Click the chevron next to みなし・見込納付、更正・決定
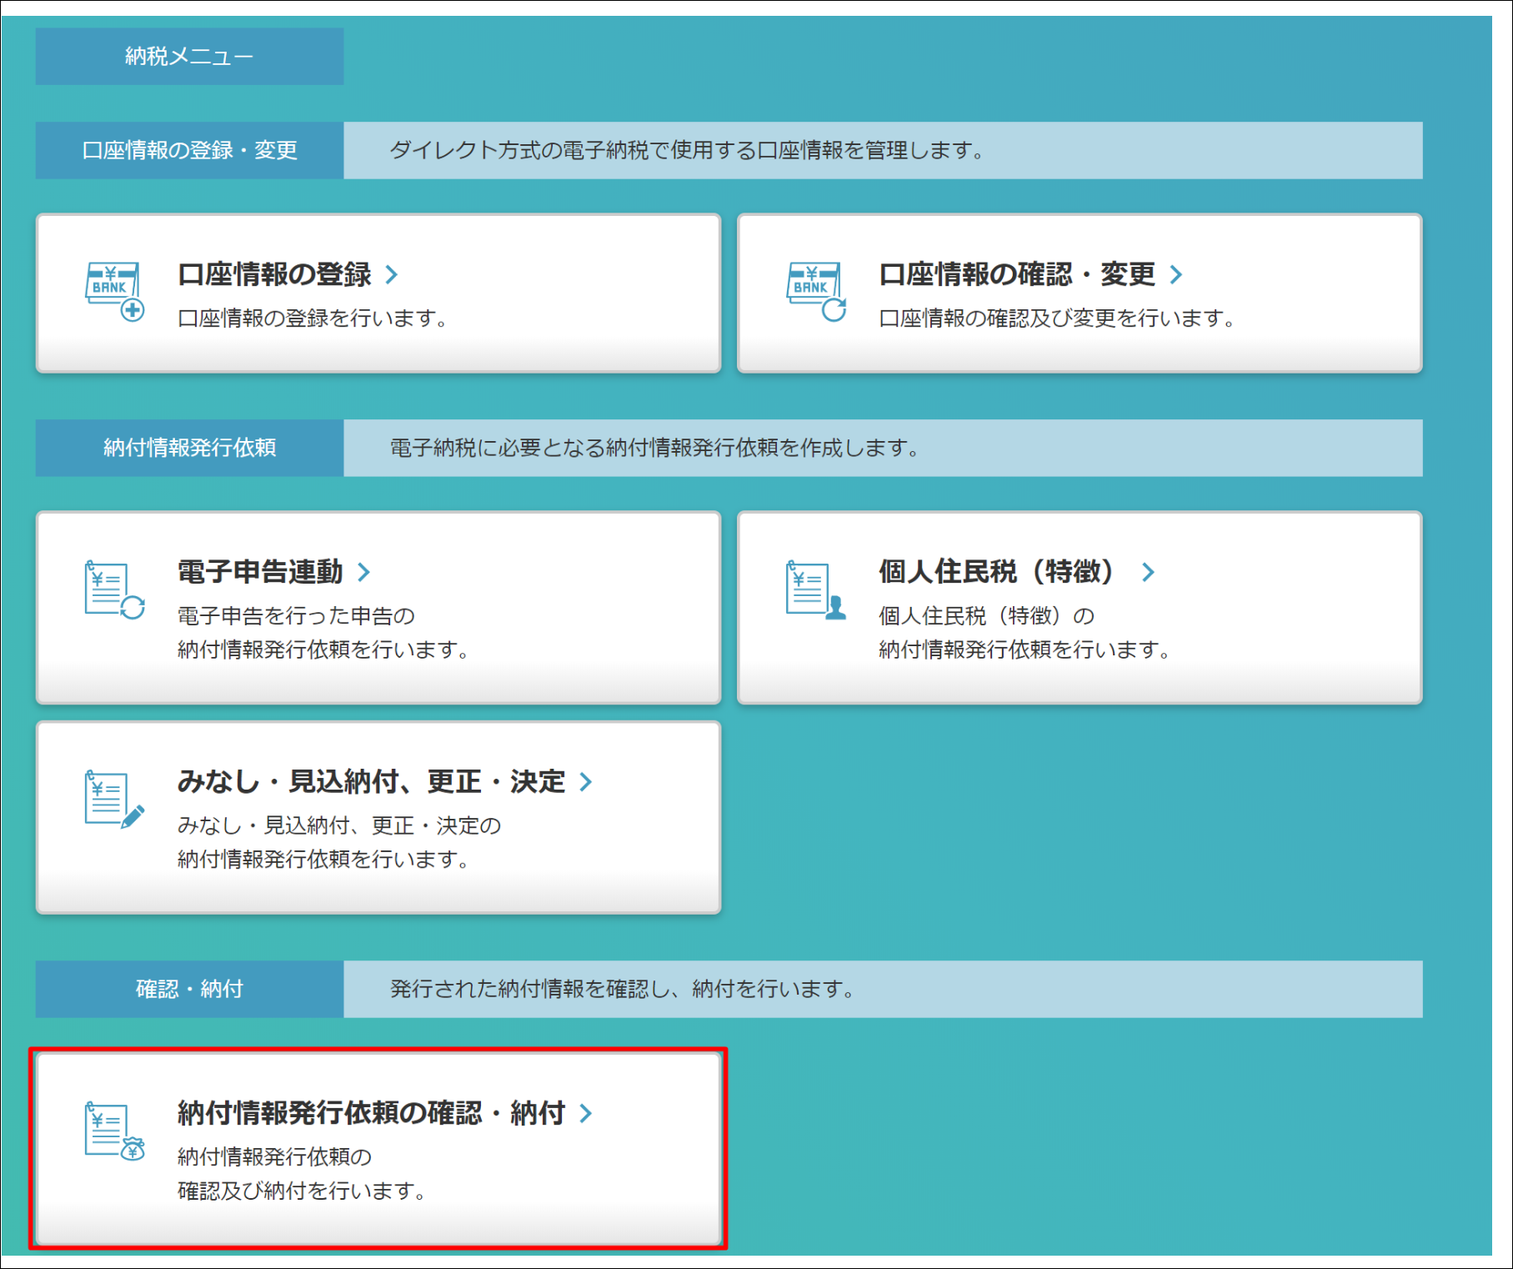 [586, 781]
